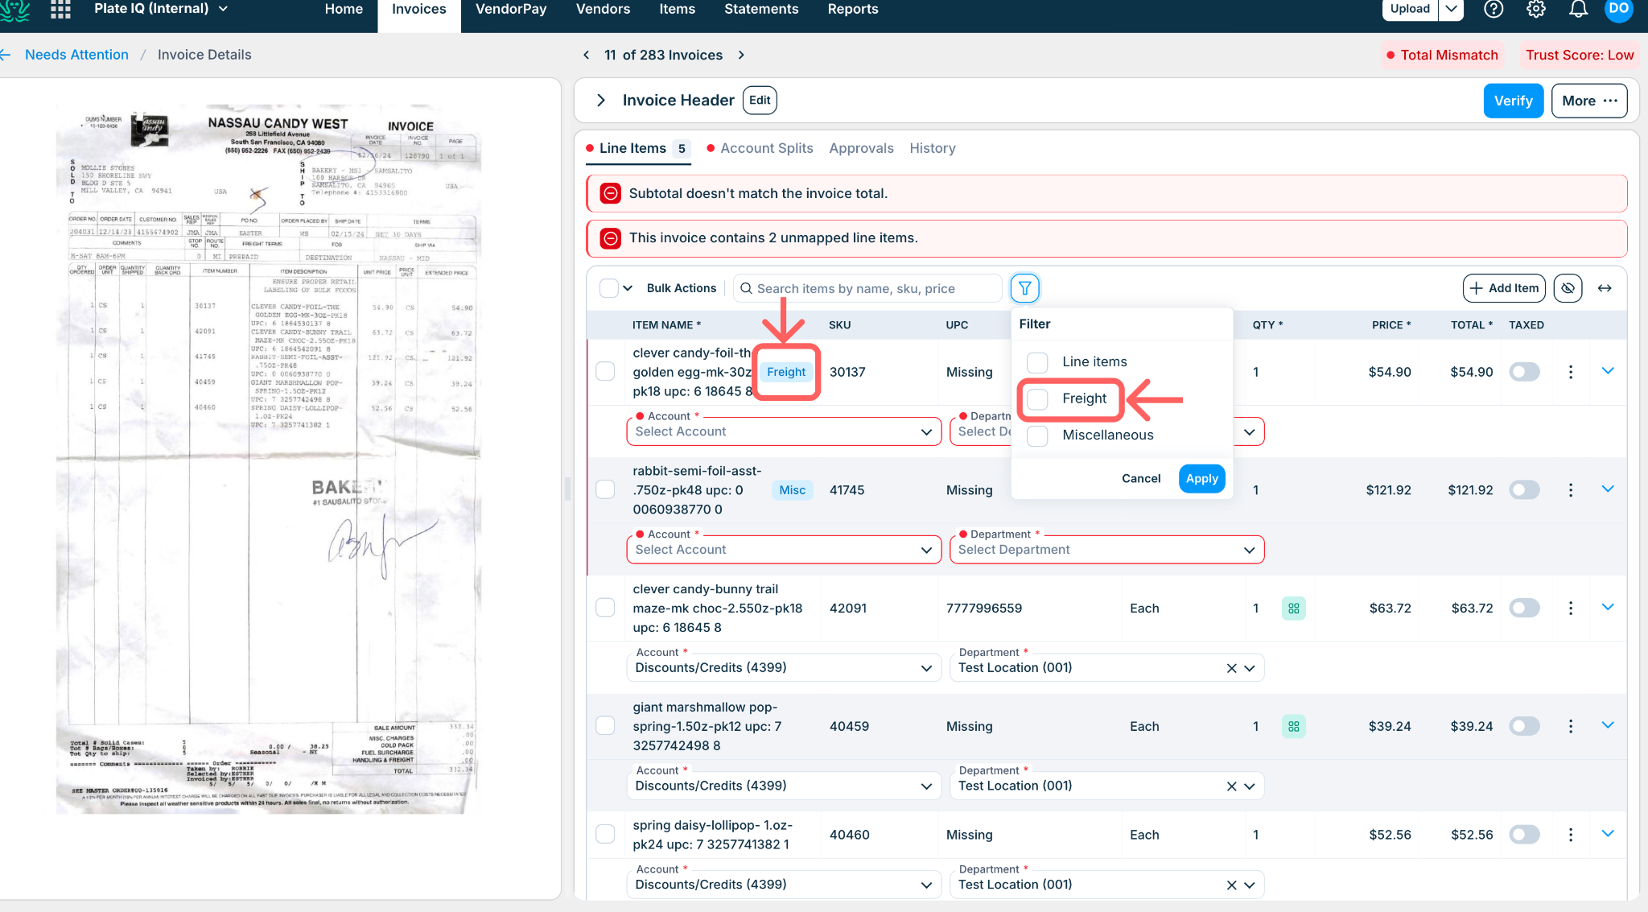Check the Freight filter checkbox
Screen dimensions: 1648x912
coord(1037,398)
